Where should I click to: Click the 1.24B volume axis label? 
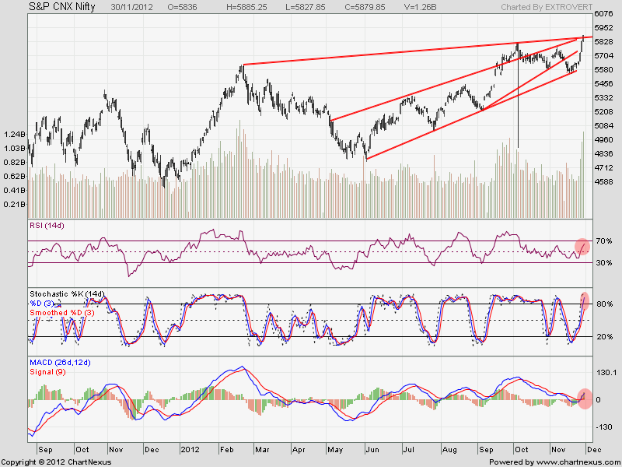[14, 134]
